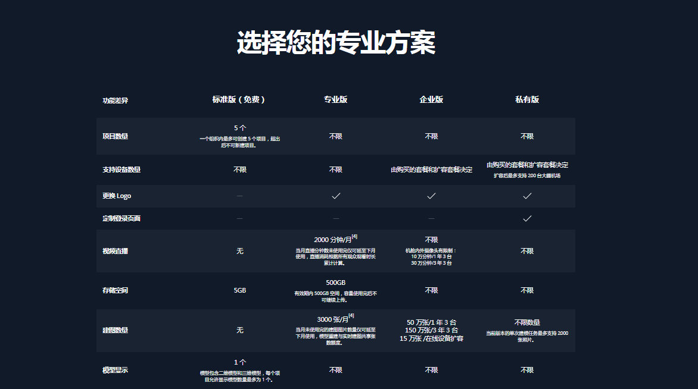Click the 定制登录页面 checkmark under 私有版
Screen dimensions: 698x389
[x=526, y=218]
